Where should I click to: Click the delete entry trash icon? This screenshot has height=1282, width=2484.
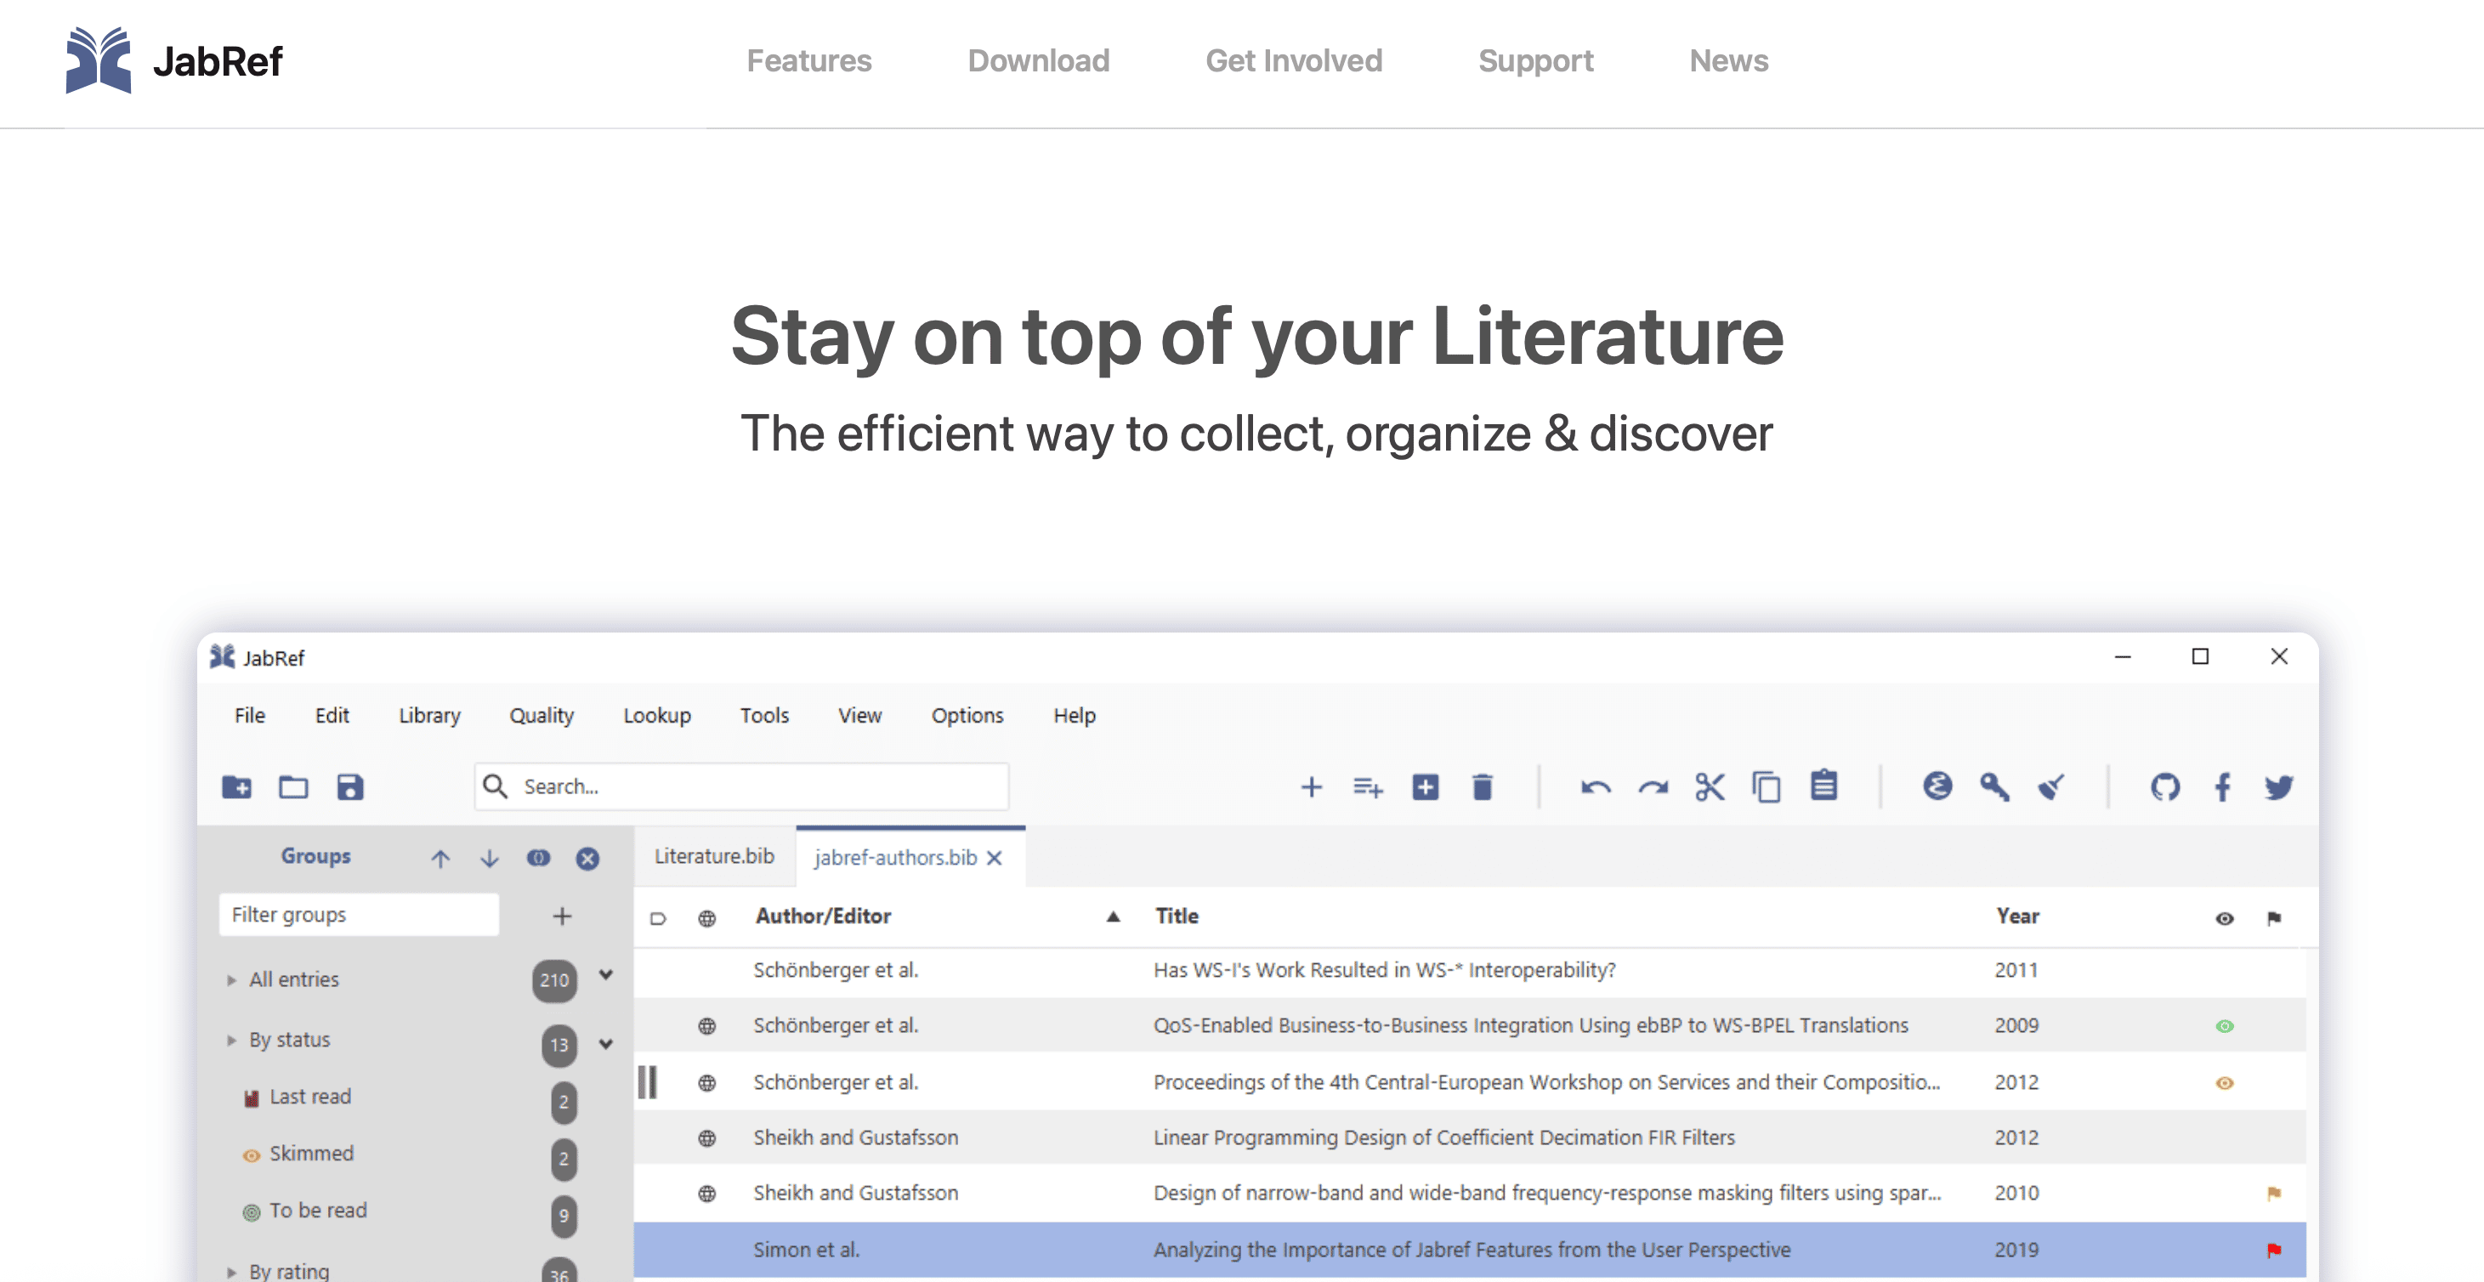(1482, 787)
